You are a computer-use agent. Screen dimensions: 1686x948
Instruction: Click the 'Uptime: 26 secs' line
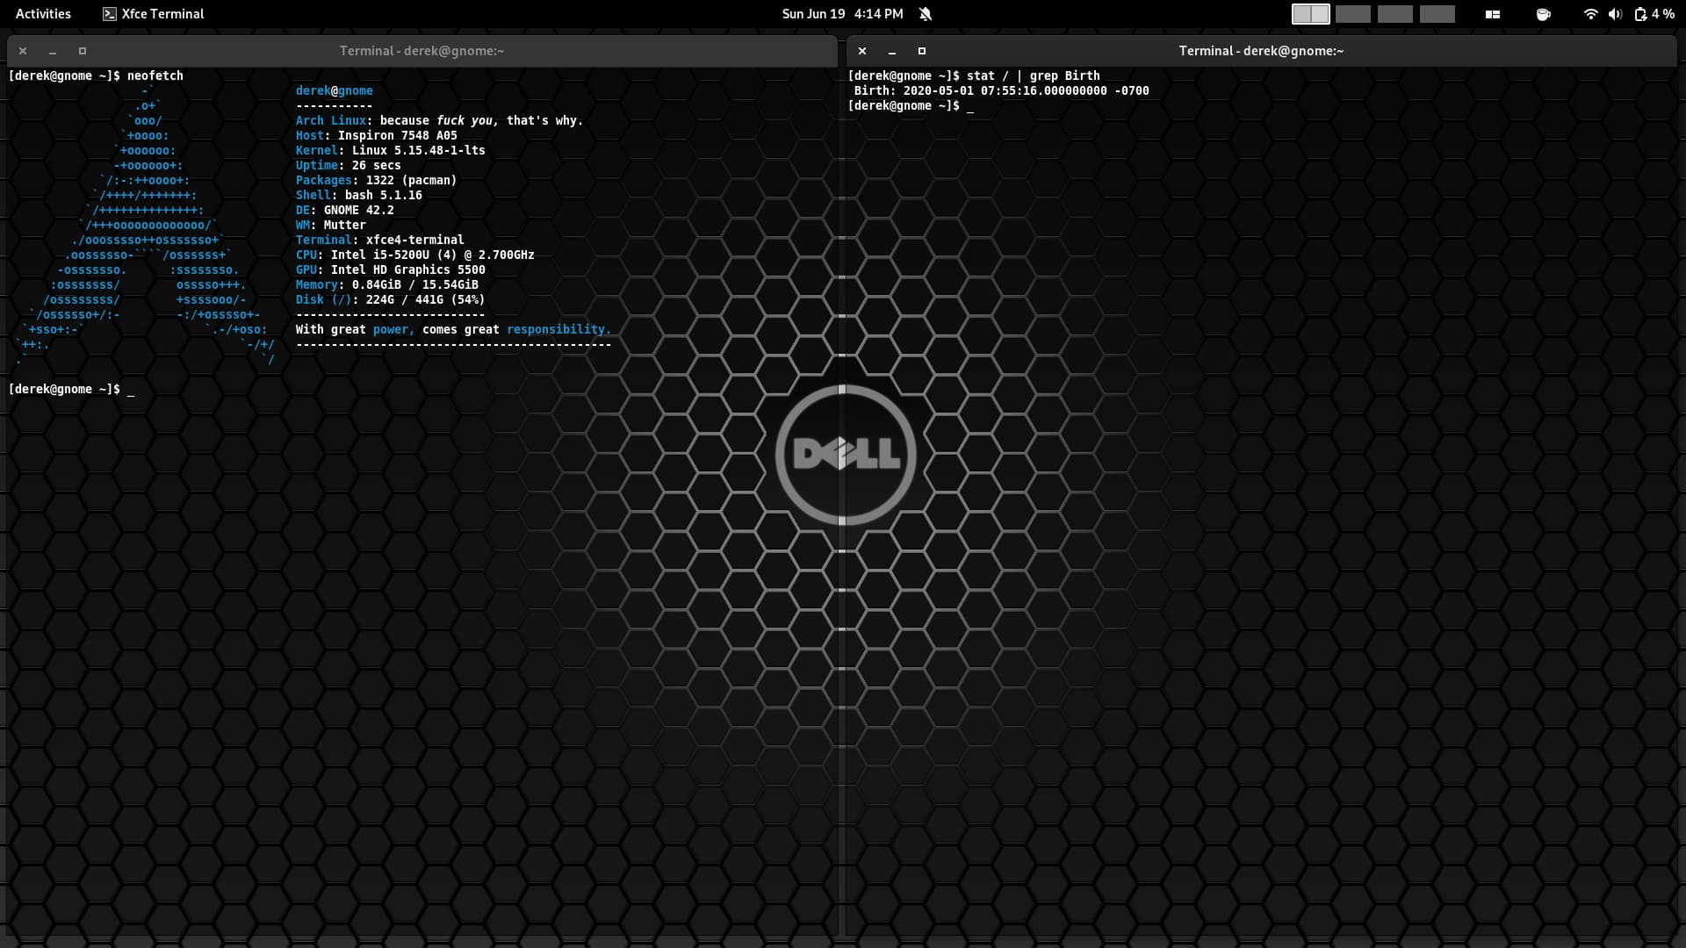(348, 165)
